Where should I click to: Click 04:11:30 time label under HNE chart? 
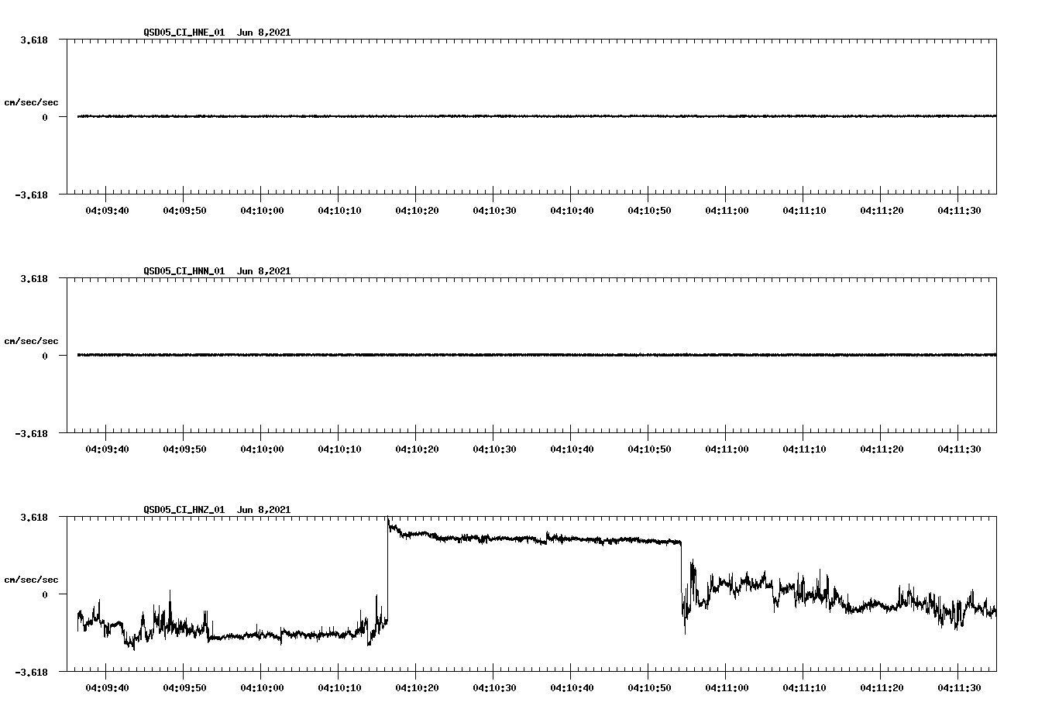point(959,211)
